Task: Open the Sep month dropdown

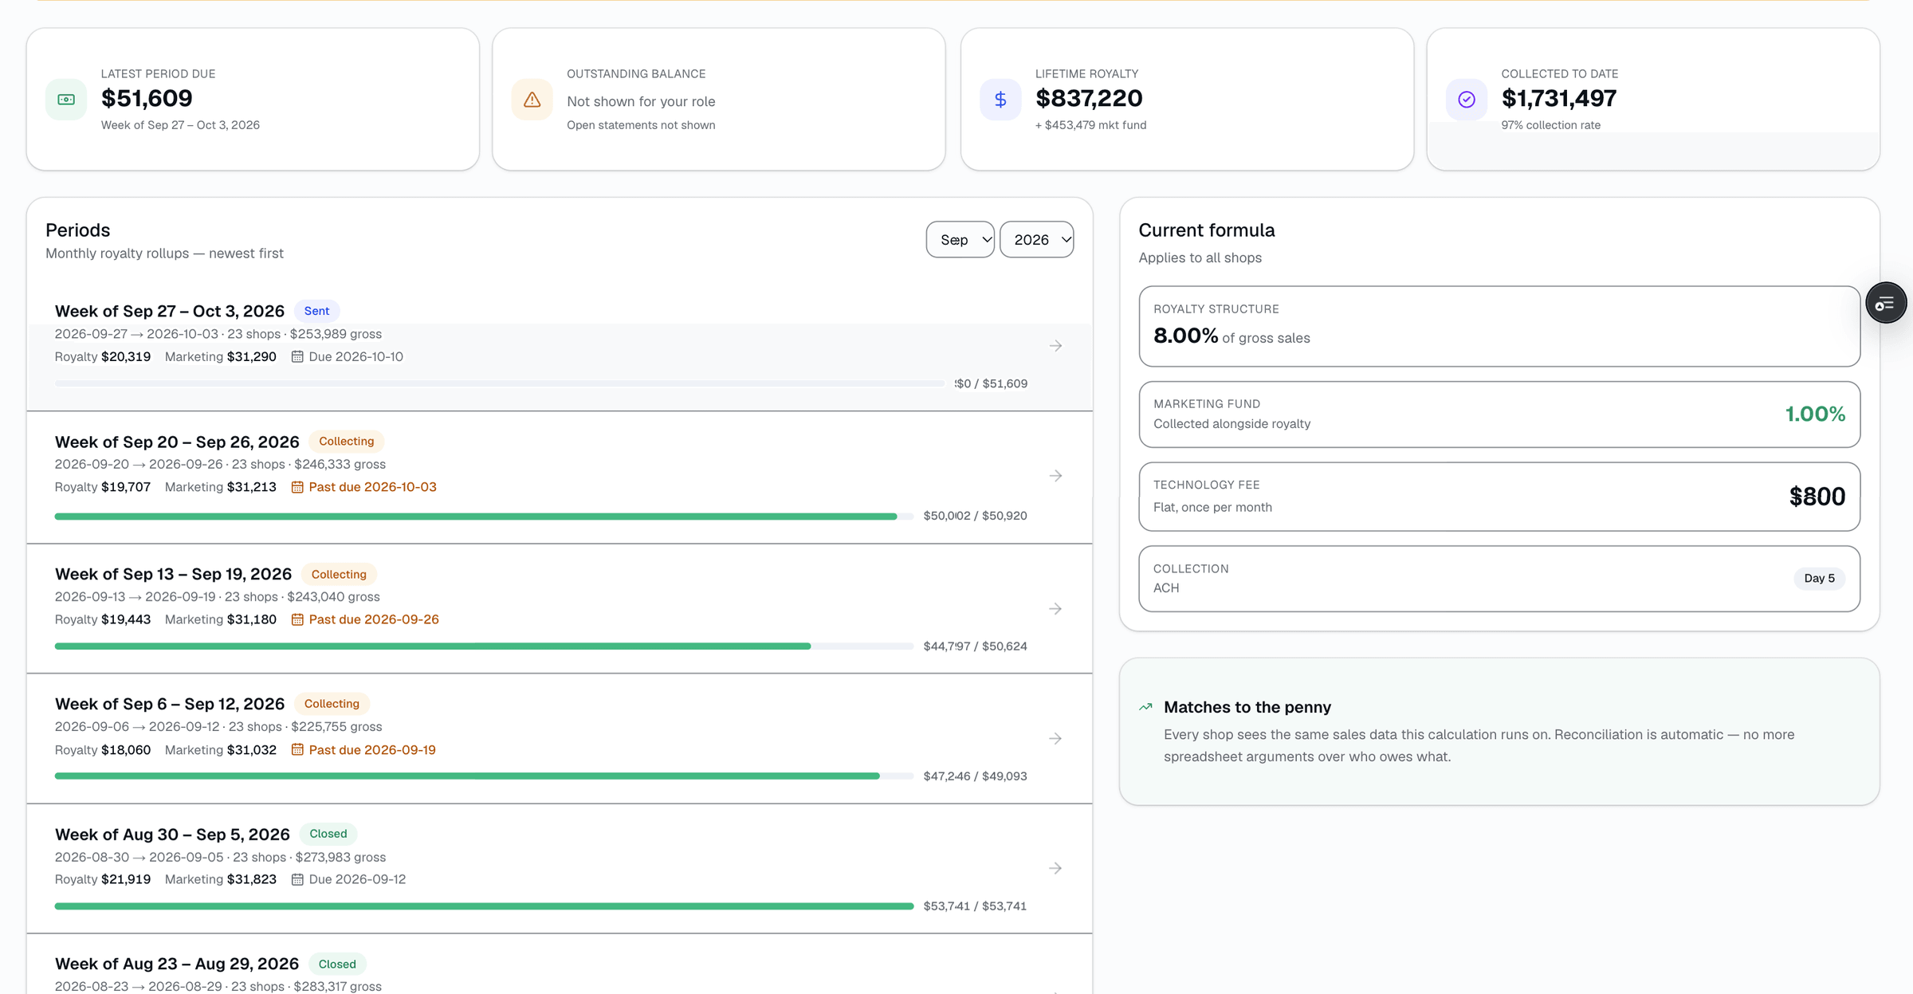Action: 960,239
